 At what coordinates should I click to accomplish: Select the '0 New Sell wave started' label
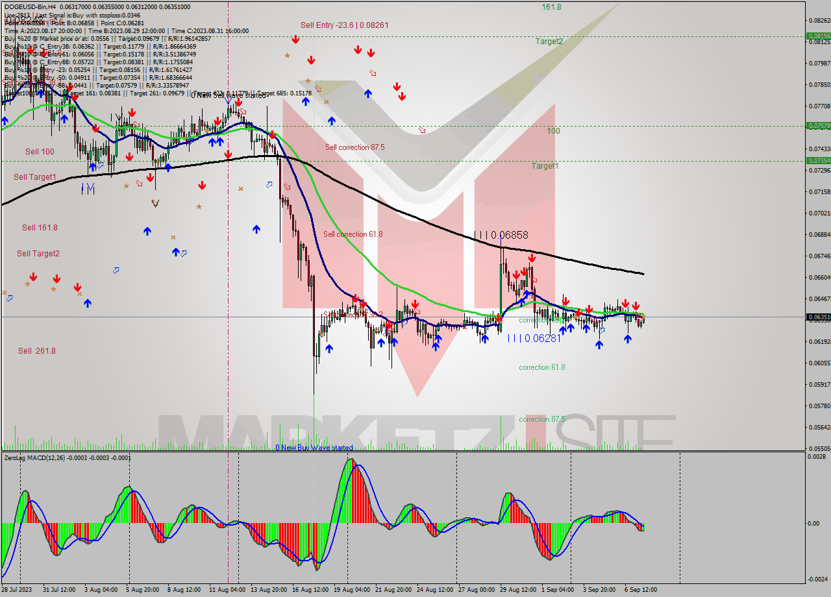pos(228,95)
